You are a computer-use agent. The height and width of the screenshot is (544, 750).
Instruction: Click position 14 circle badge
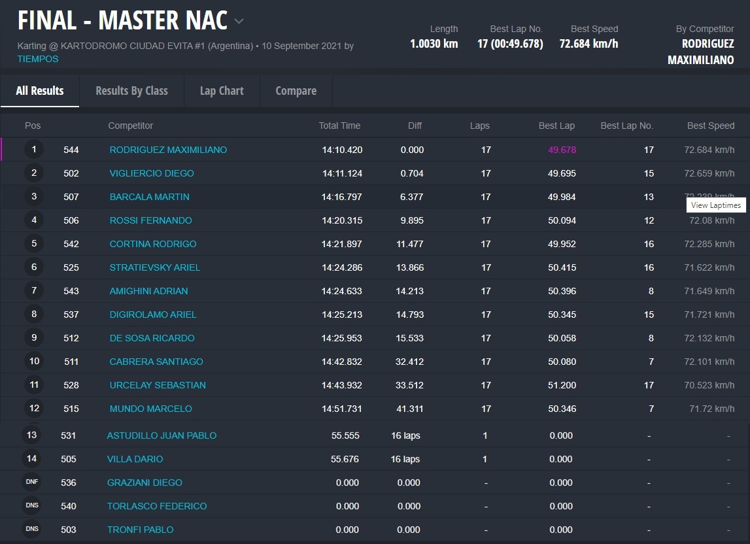(31, 459)
